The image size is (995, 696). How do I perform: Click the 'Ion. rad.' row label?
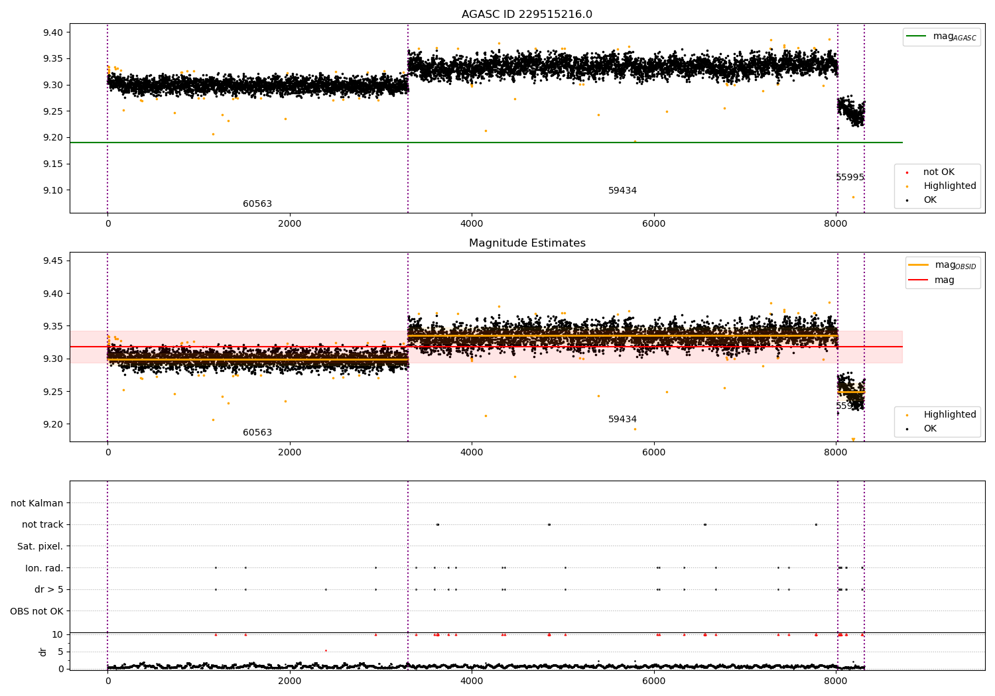tap(44, 568)
